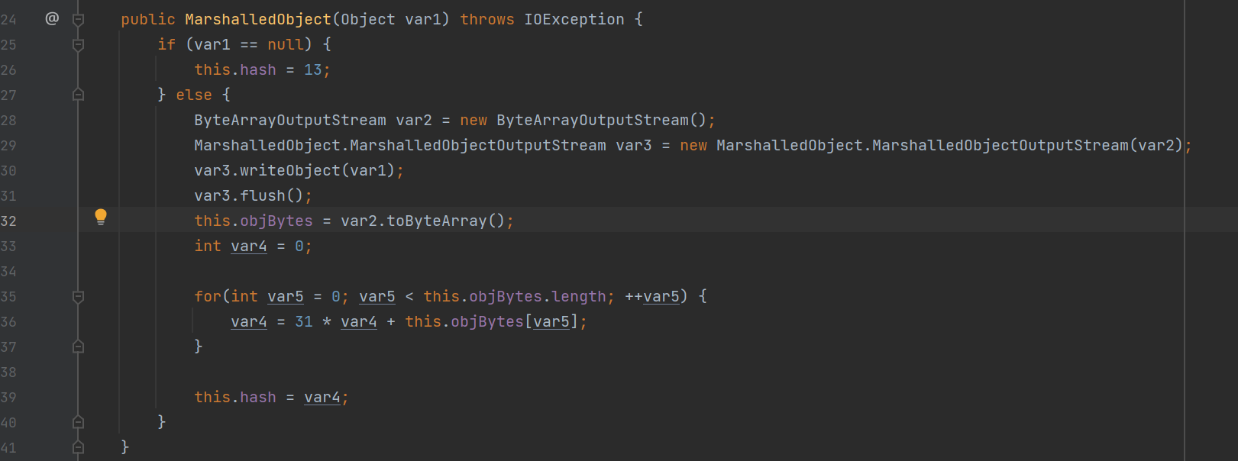This screenshot has height=461, width=1238.
Task: Click 'this.hash' on line 39
Action: click(x=235, y=397)
